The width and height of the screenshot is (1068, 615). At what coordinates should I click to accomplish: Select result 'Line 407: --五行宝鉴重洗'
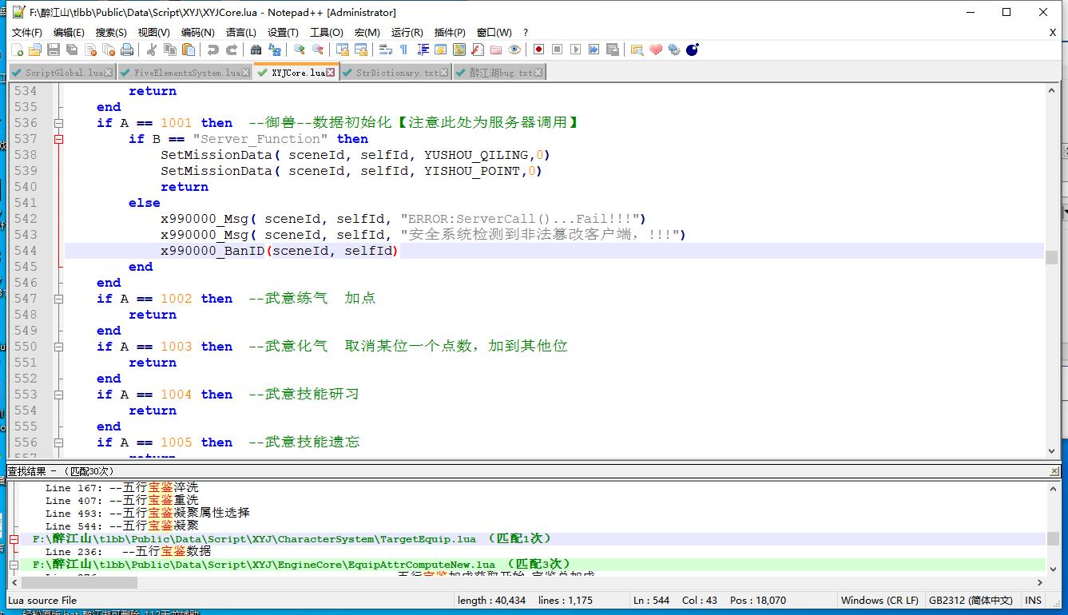121,500
